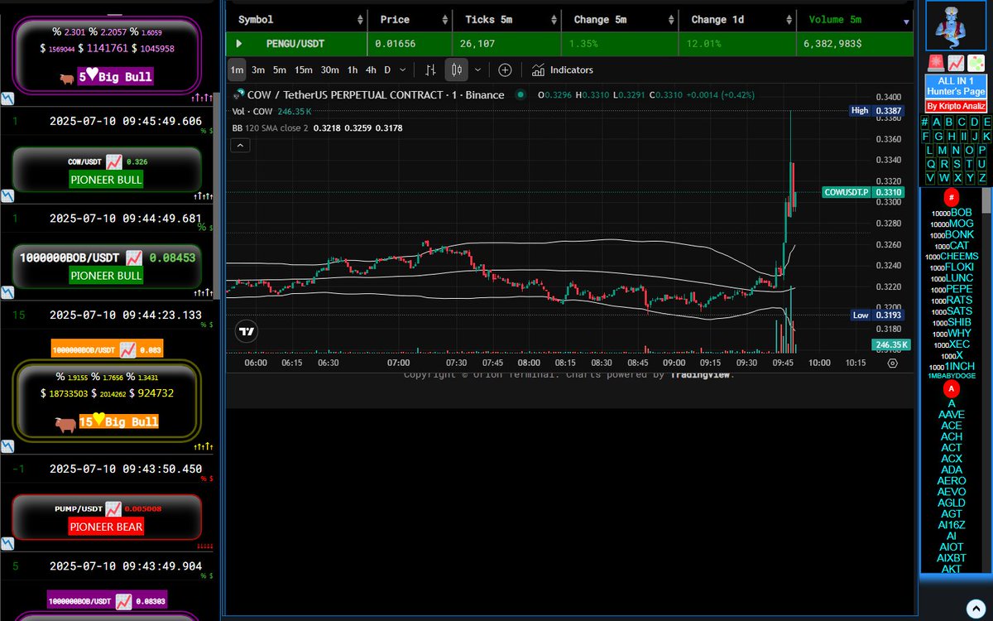Click the red siren alarm icon

pyautogui.click(x=936, y=63)
